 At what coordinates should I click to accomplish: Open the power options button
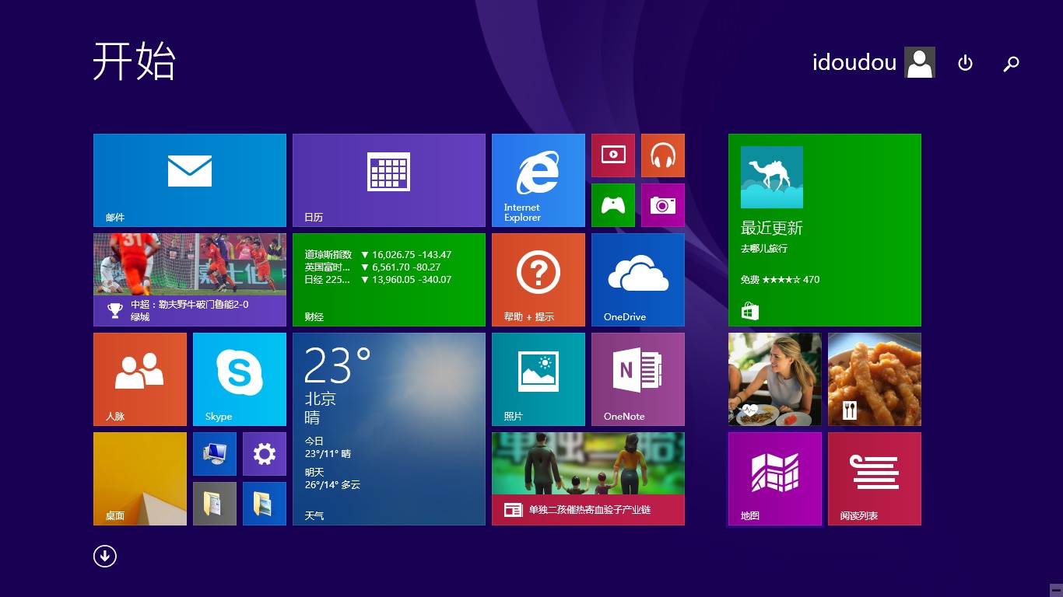click(x=965, y=63)
